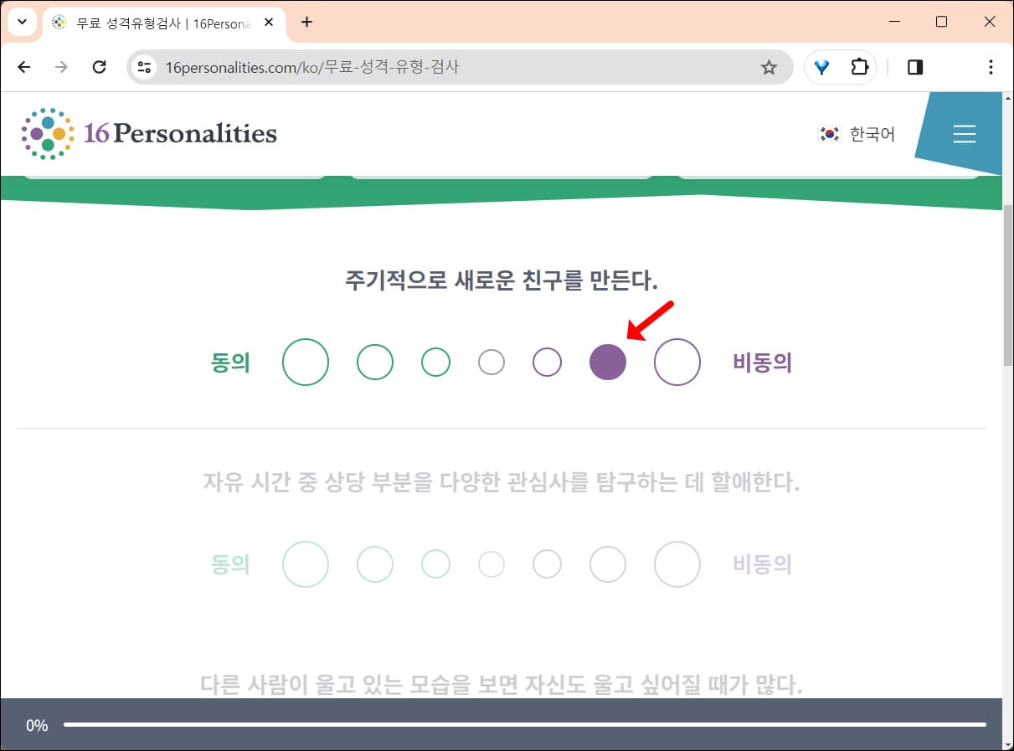Image resolution: width=1014 pixels, height=751 pixels.
Task: Click the back navigation arrow
Action: click(24, 67)
